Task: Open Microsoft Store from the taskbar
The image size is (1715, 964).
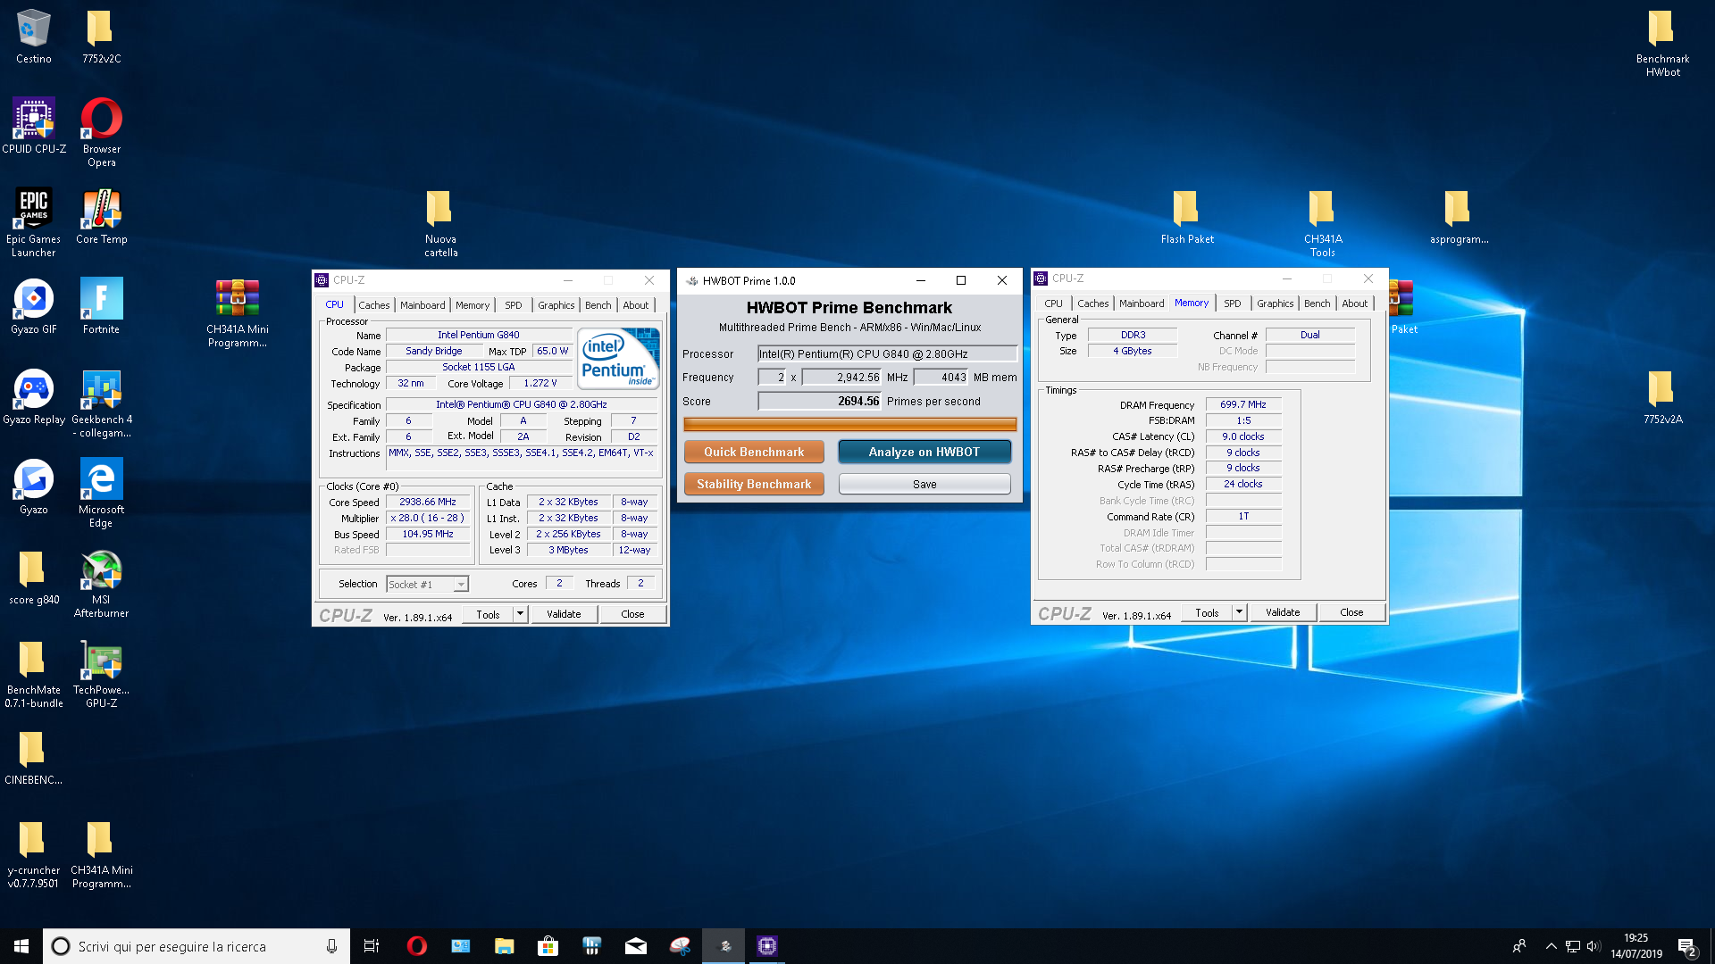Action: (548, 946)
